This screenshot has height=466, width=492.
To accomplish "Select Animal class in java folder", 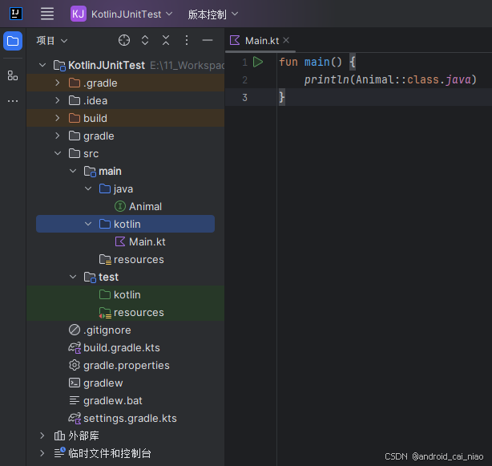I will tap(145, 206).
